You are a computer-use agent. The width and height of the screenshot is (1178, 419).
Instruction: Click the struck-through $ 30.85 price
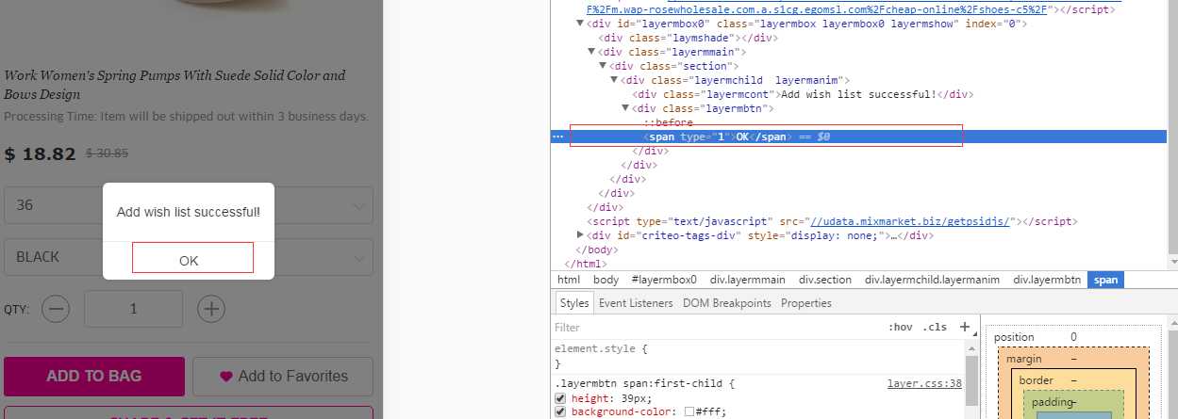click(107, 153)
